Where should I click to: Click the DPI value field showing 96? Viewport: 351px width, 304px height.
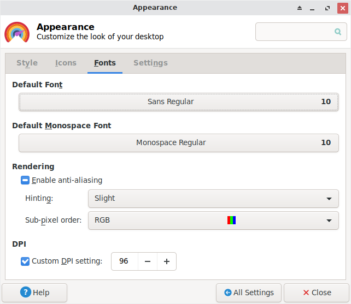pyautogui.click(x=125, y=261)
